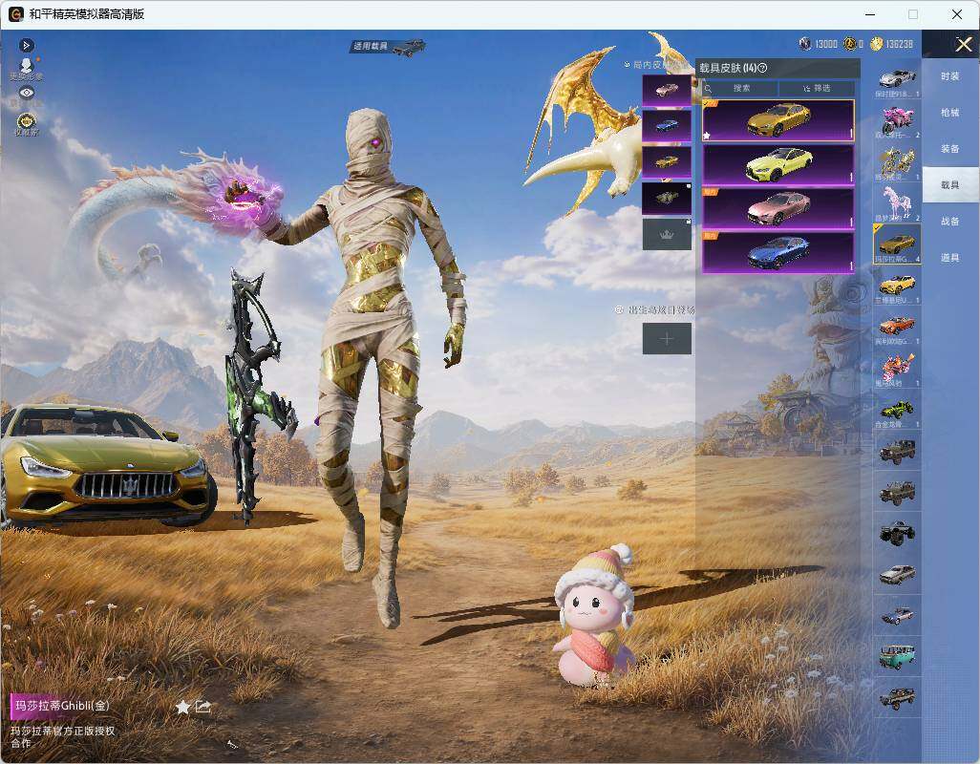Switch to the 装备 tab

click(x=950, y=149)
